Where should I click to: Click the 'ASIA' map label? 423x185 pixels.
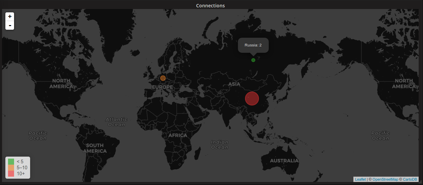(x=234, y=84)
